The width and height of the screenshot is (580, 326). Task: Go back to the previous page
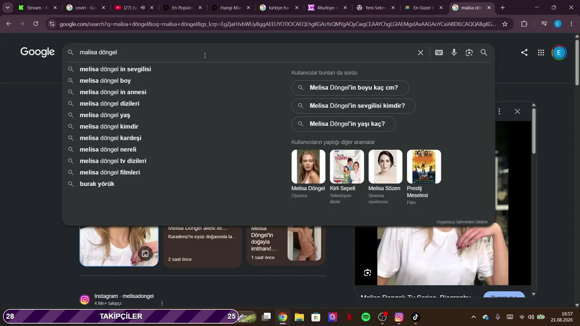pyautogui.click(x=9, y=24)
